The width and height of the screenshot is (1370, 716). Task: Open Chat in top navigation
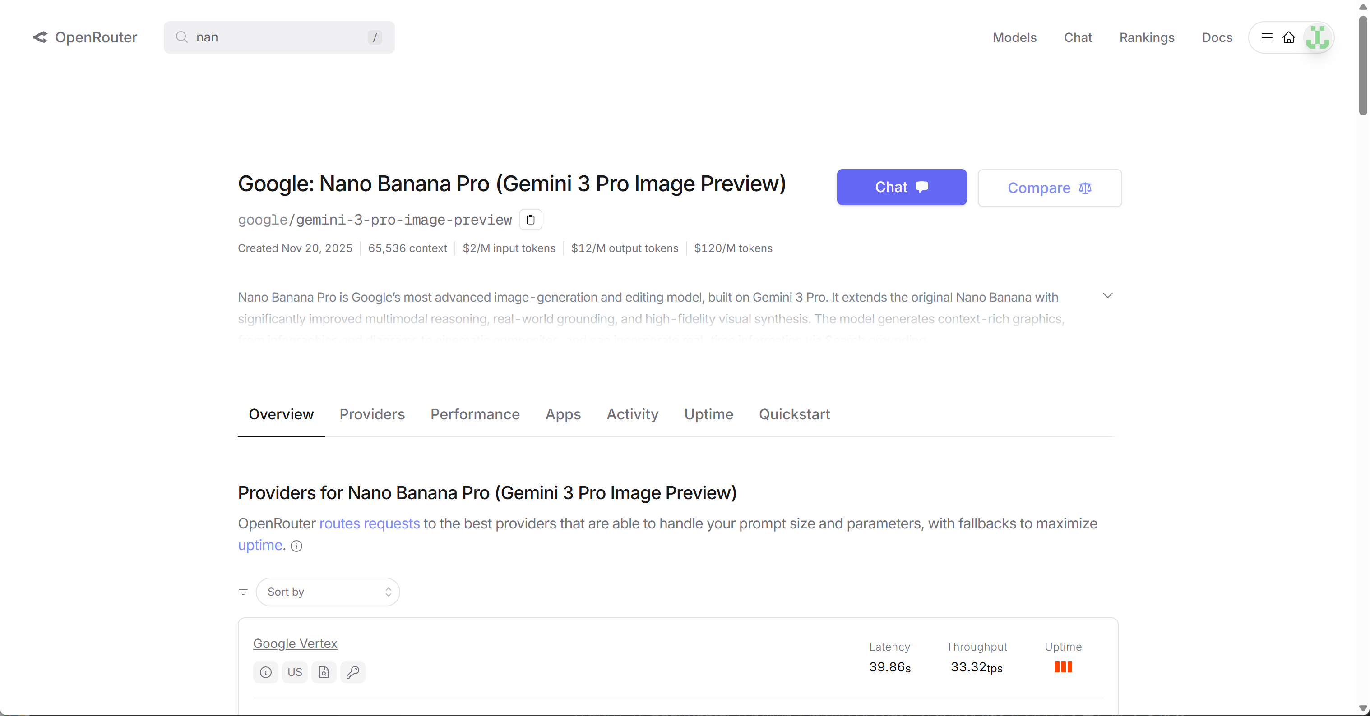[1078, 37]
